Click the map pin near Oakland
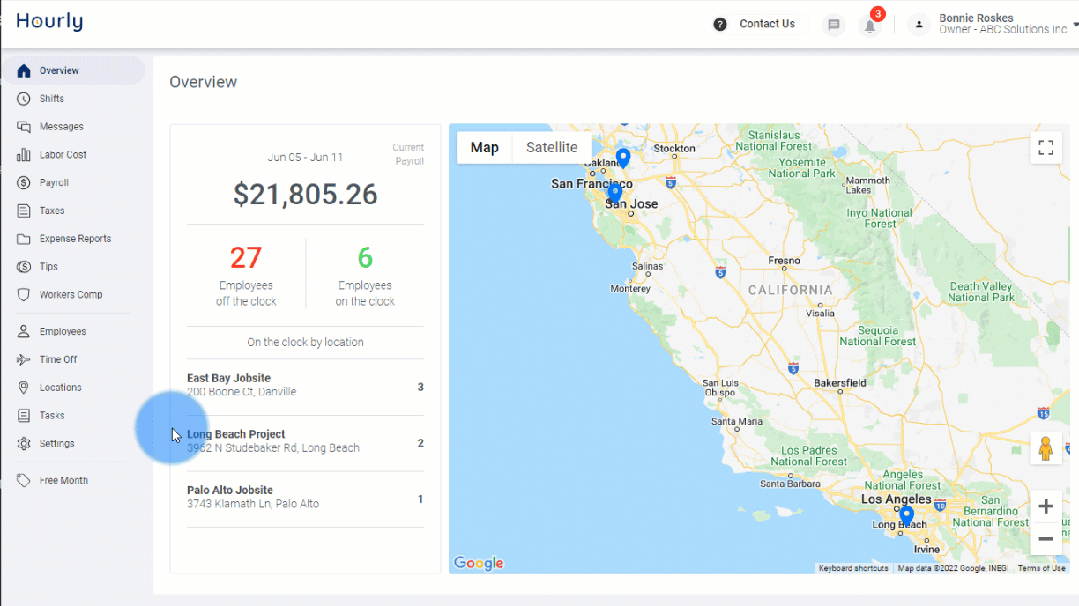 [623, 158]
